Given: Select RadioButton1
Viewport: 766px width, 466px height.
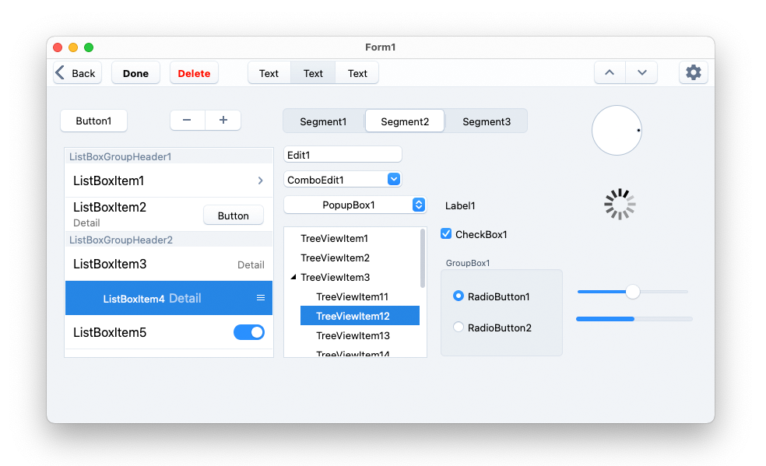Looking at the screenshot, I should pyautogui.click(x=459, y=296).
